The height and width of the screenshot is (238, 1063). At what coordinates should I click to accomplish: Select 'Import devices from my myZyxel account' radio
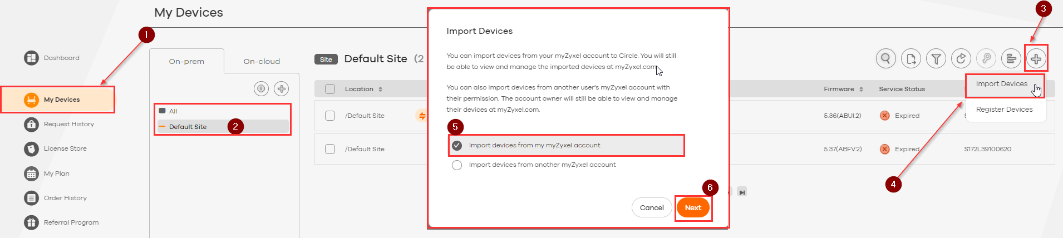(457, 146)
